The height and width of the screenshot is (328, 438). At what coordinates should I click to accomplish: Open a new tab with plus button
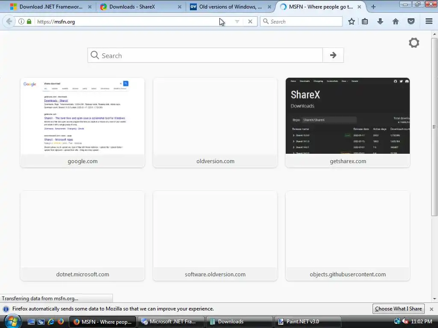(373, 7)
